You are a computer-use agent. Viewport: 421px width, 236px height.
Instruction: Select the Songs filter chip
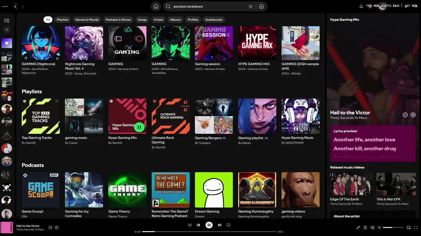pos(142,20)
